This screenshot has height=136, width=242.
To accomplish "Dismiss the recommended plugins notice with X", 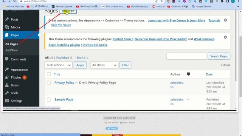I will (225, 37).
